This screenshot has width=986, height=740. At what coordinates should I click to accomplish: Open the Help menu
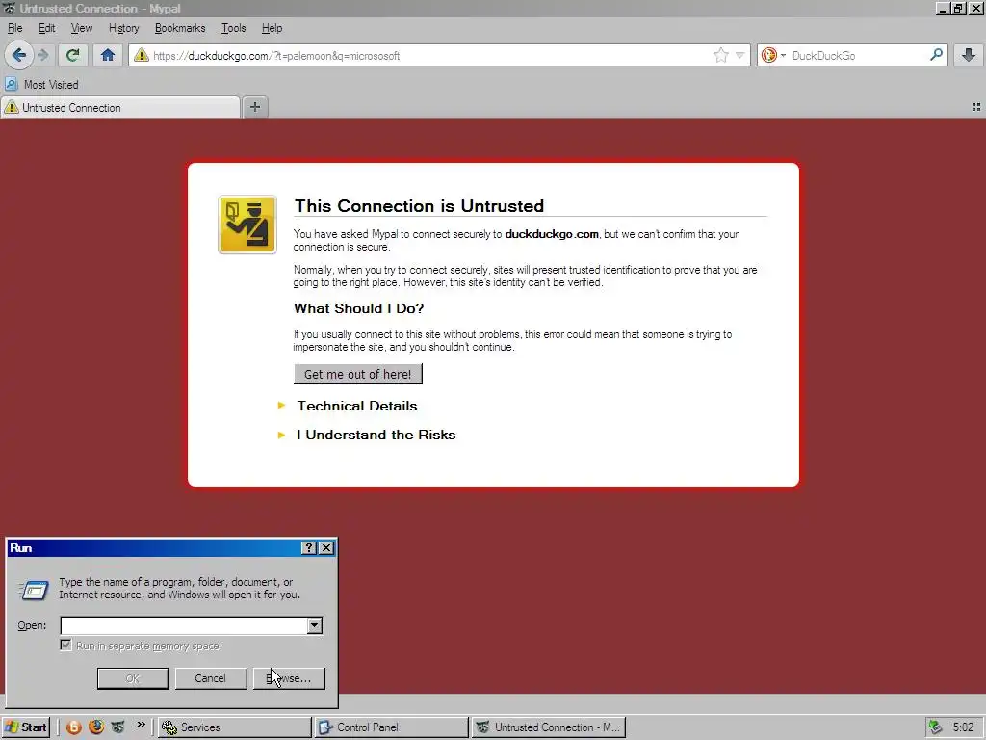coord(272,28)
